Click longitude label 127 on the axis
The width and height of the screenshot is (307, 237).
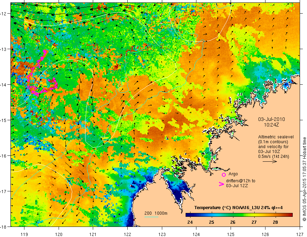[x=300, y=234]
